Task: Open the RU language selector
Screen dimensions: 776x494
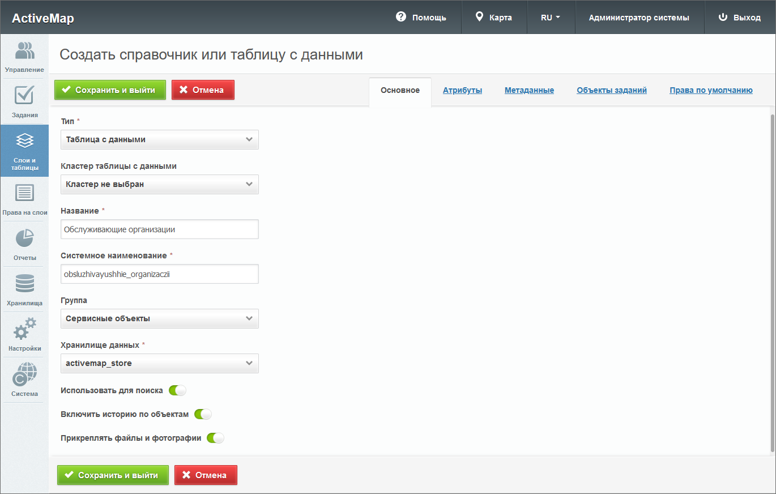Action: point(551,18)
